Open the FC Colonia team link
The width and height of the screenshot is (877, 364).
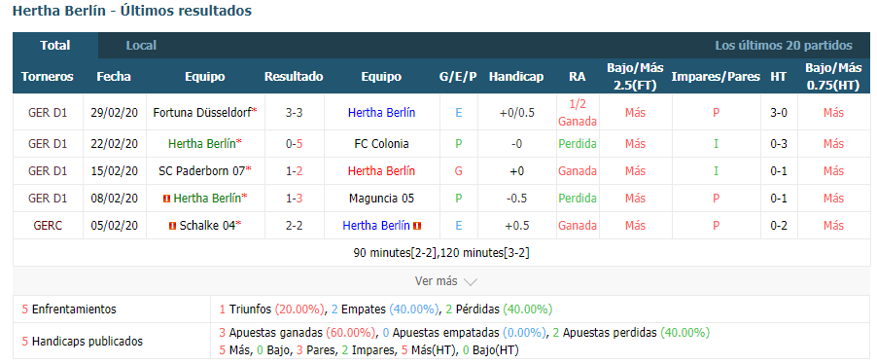coord(381,144)
